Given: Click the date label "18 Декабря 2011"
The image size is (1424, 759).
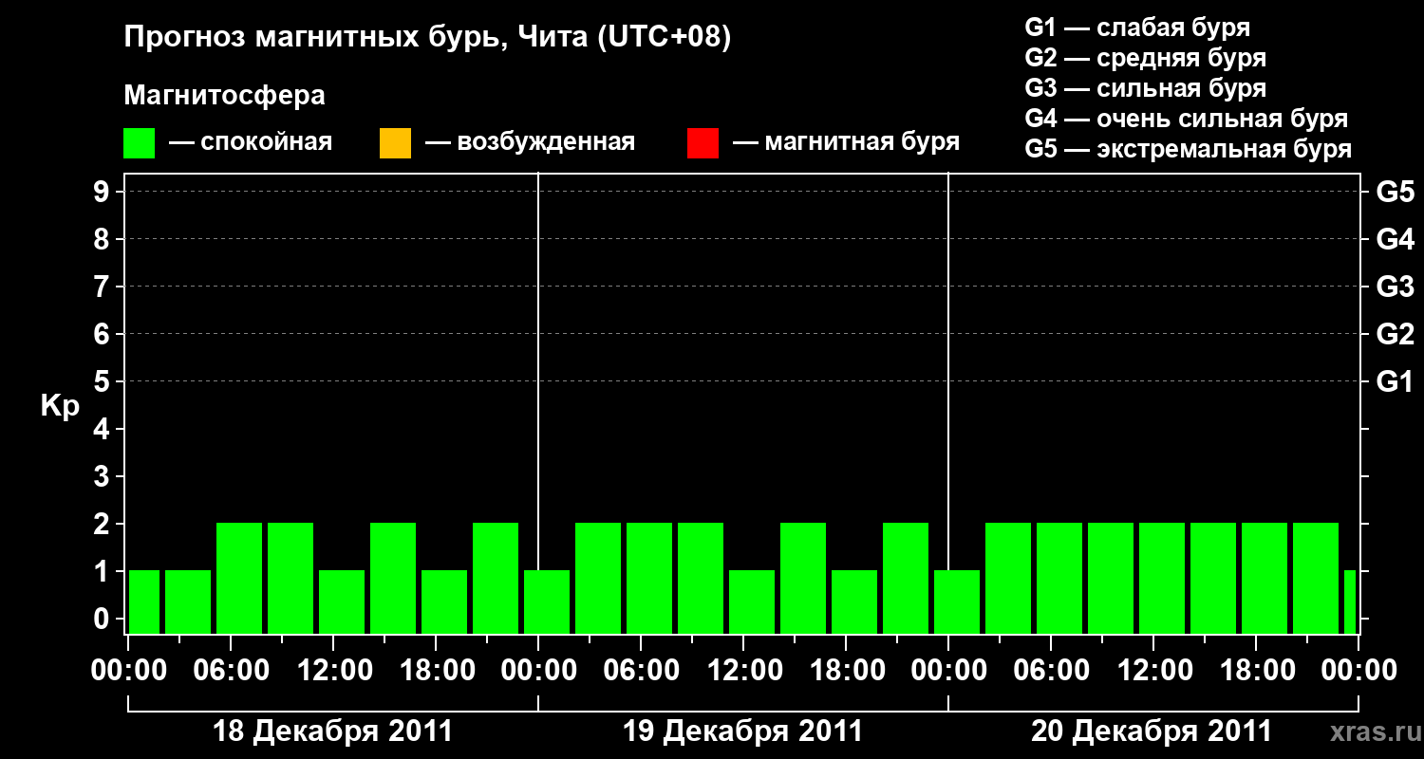Looking at the screenshot, I should click(x=332, y=731).
